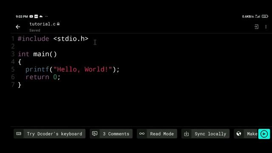Switch to Read Mode
Screen dimensions: 272x153
point(157,134)
